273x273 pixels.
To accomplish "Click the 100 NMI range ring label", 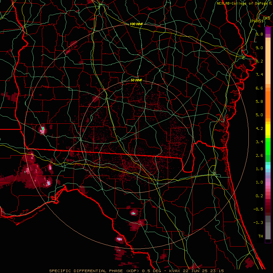I will pos(136,24).
